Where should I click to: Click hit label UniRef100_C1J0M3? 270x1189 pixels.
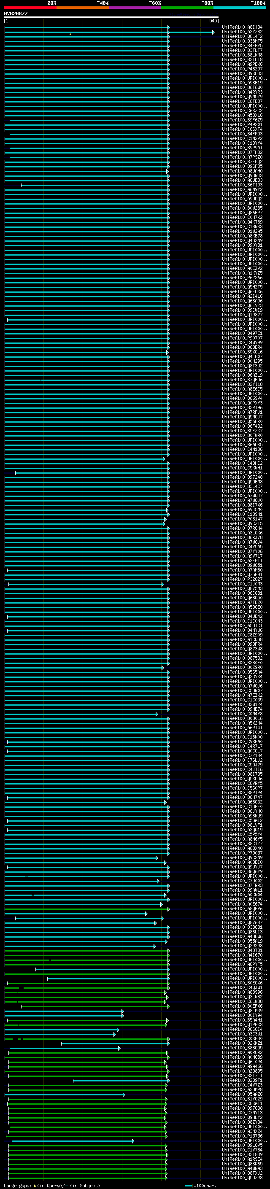pyautogui.click(x=242, y=584)
